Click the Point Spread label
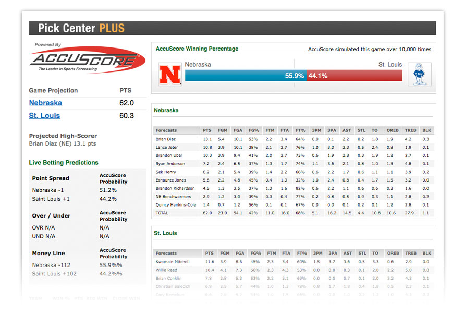 coord(51,178)
